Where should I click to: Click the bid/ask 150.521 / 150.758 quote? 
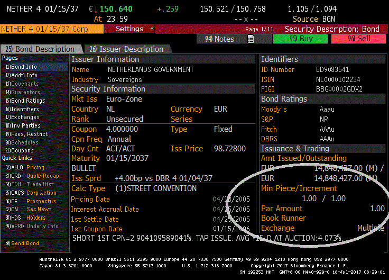233,9
